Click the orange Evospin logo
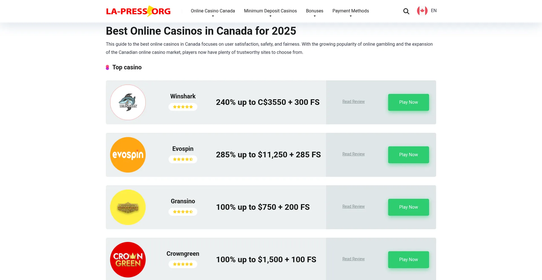 pos(128,155)
